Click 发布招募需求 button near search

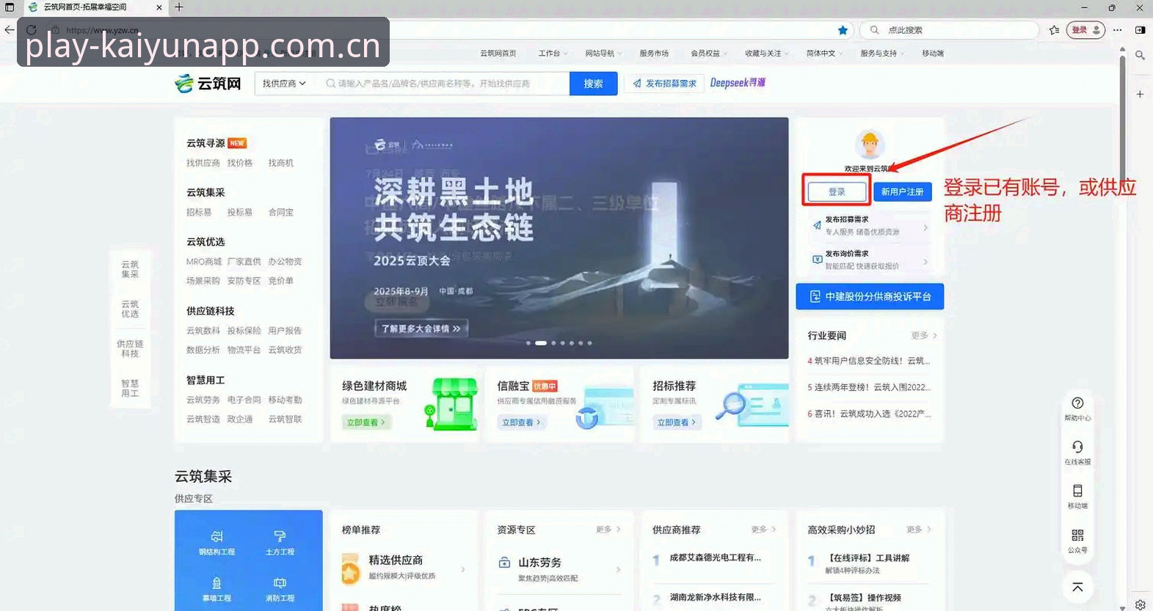(664, 84)
